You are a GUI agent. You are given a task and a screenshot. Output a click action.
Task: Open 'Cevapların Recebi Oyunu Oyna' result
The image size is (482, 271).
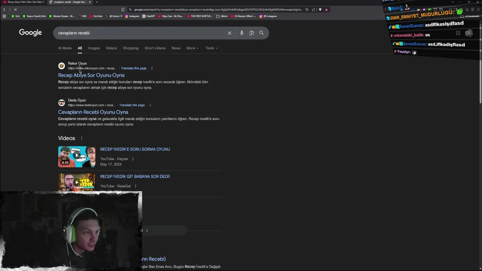click(93, 112)
